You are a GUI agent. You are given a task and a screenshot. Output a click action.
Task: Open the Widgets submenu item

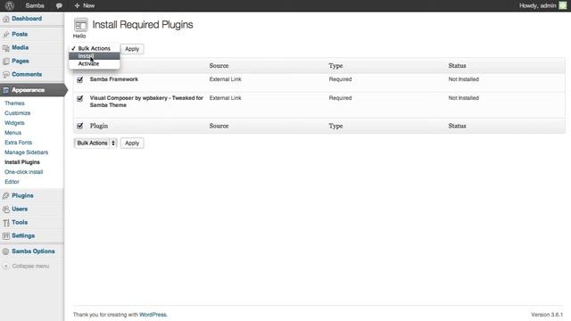[x=14, y=123]
